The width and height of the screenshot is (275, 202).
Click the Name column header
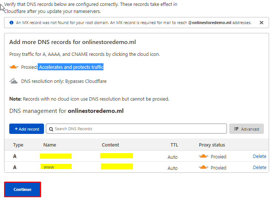(x=50, y=145)
